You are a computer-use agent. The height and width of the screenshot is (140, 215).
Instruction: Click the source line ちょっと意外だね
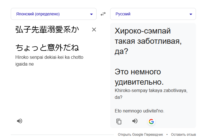click(47, 47)
